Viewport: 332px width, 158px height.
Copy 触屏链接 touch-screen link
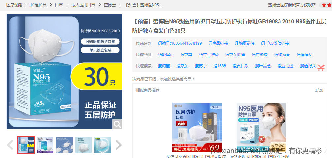[245, 43]
